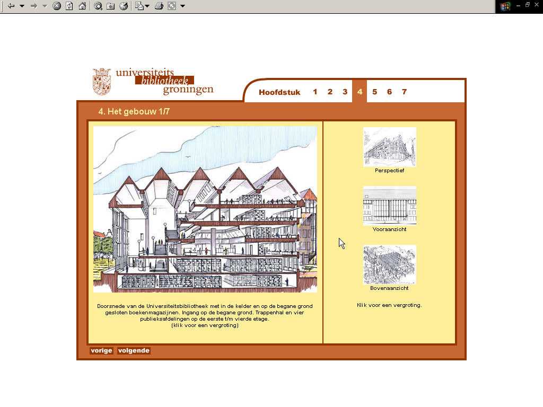The height and width of the screenshot is (407, 543).
Task: Go to the Home page icon
Action: click(82, 6)
